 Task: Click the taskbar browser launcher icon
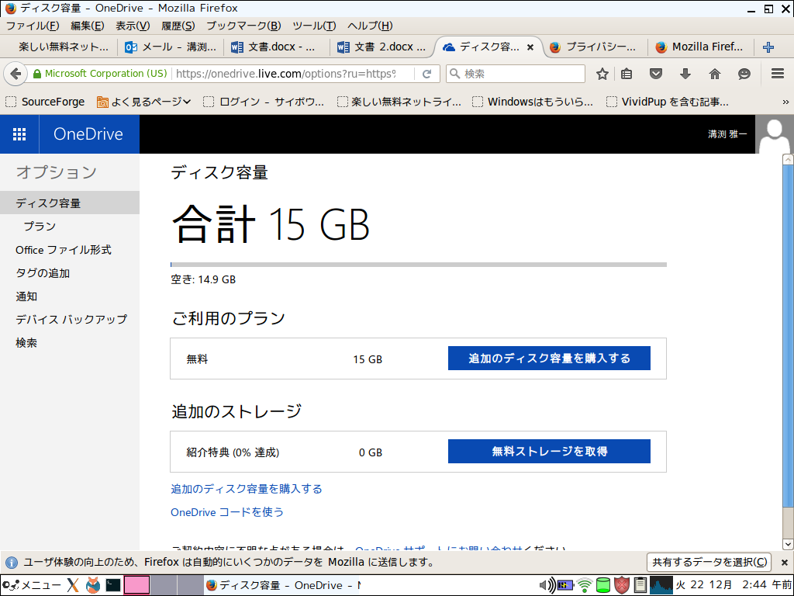(x=93, y=585)
